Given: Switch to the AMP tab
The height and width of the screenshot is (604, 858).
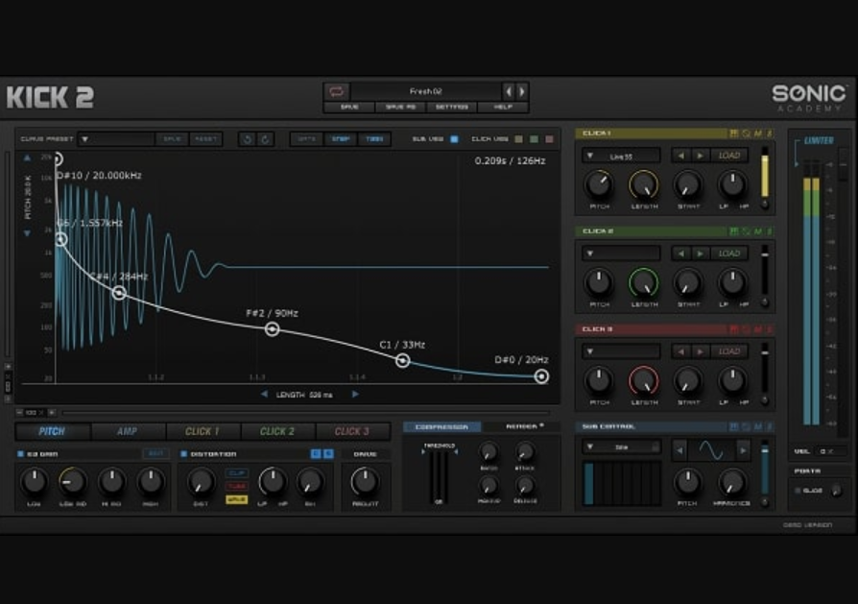Looking at the screenshot, I should click(x=128, y=432).
